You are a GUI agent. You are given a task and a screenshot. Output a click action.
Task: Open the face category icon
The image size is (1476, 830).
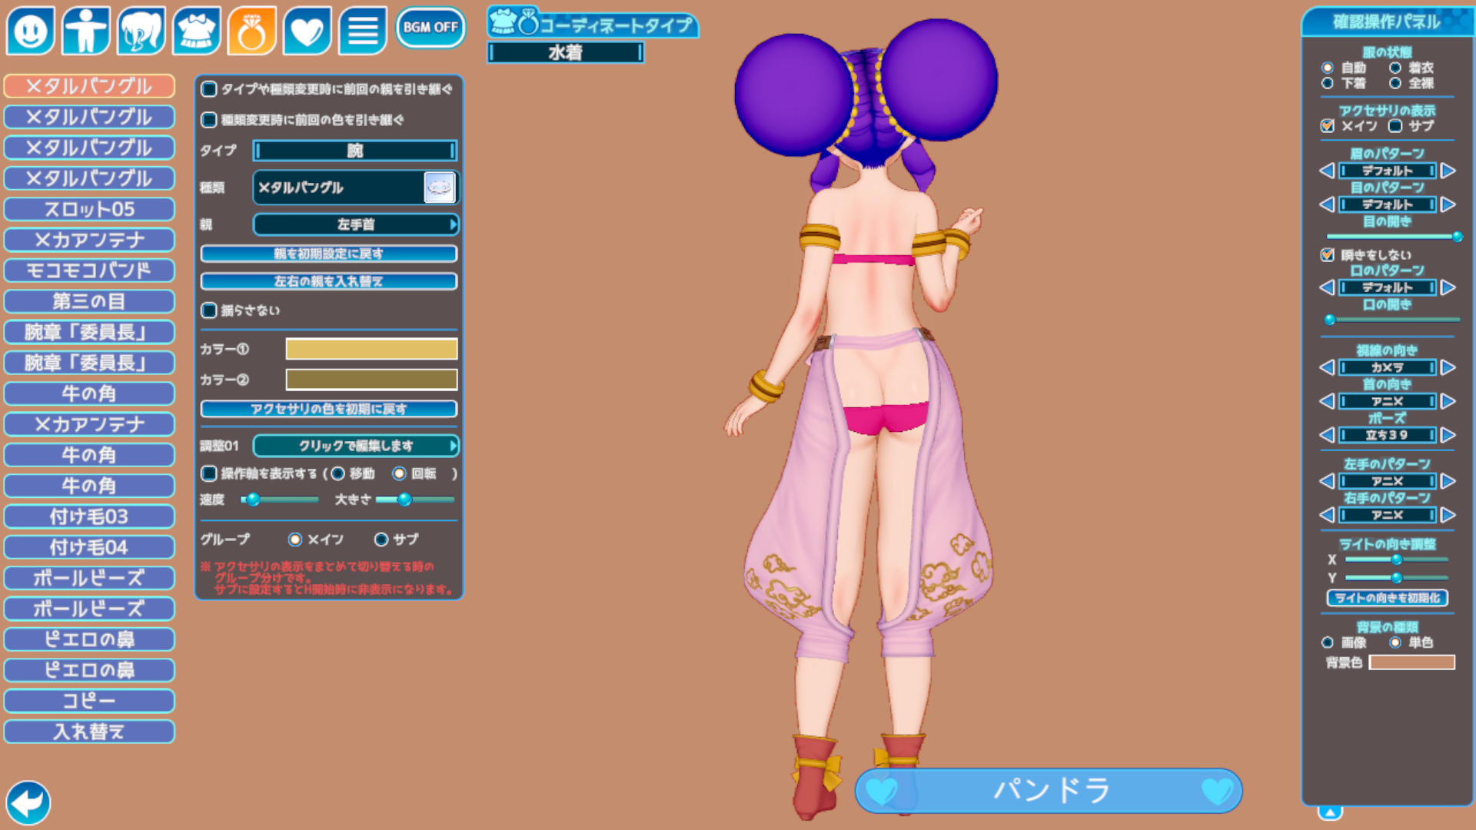[x=31, y=31]
